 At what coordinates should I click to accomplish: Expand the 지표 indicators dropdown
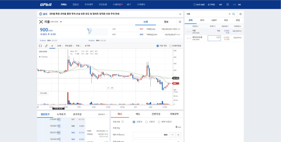[x=78, y=46]
